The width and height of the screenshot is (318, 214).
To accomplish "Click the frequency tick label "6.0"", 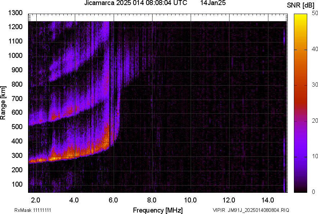I will pyautogui.click(x=113, y=200).
